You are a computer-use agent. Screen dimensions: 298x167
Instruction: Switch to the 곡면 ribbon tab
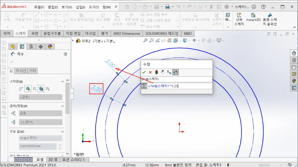[x=35, y=33]
